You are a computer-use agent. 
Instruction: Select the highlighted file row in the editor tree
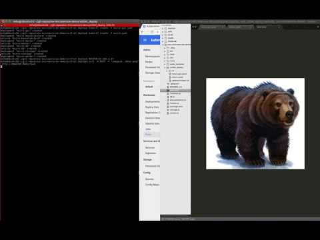click(x=175, y=91)
